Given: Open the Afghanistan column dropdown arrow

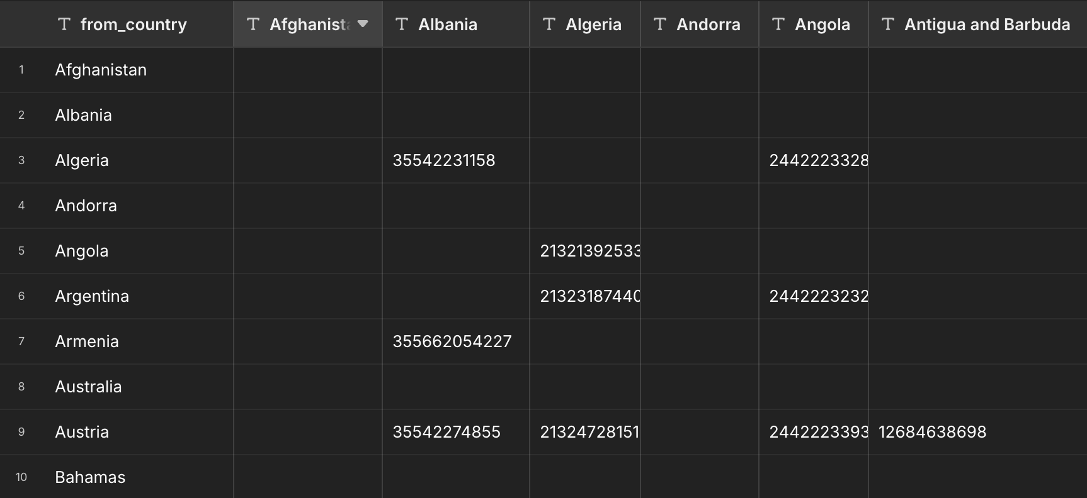Looking at the screenshot, I should click(x=363, y=24).
